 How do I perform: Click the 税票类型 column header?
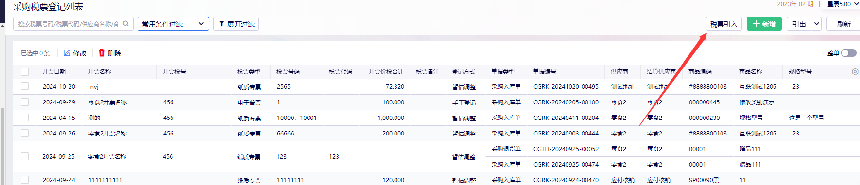point(249,71)
